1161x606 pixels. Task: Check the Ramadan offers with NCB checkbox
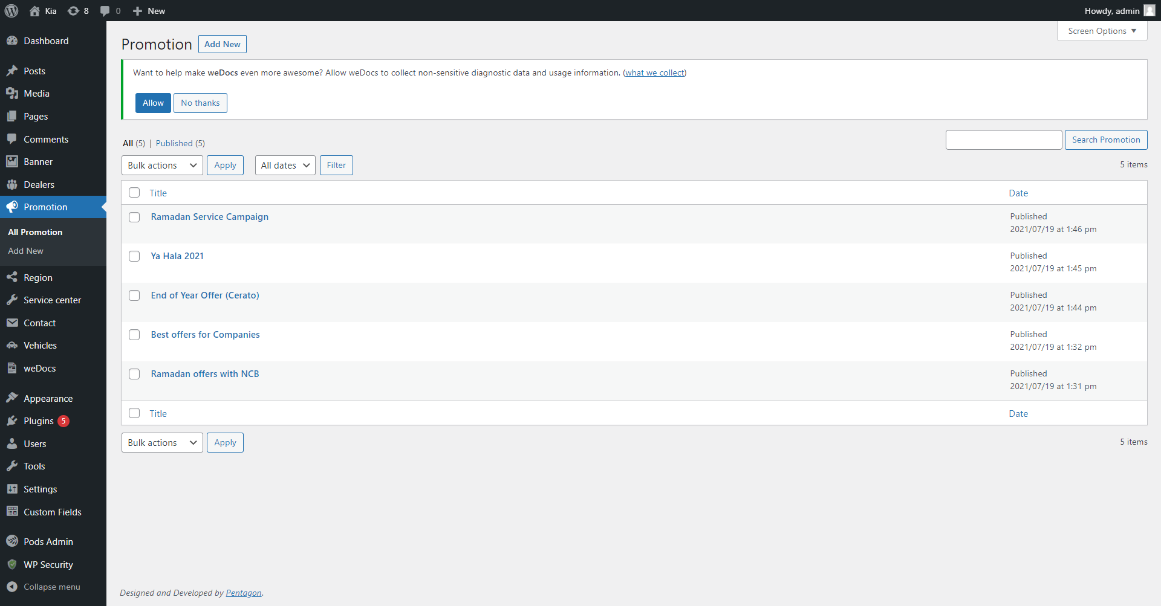click(x=134, y=374)
